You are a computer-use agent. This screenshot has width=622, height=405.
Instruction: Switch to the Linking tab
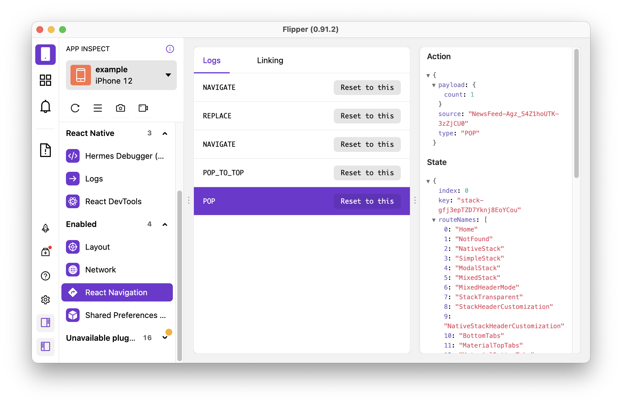coord(270,60)
